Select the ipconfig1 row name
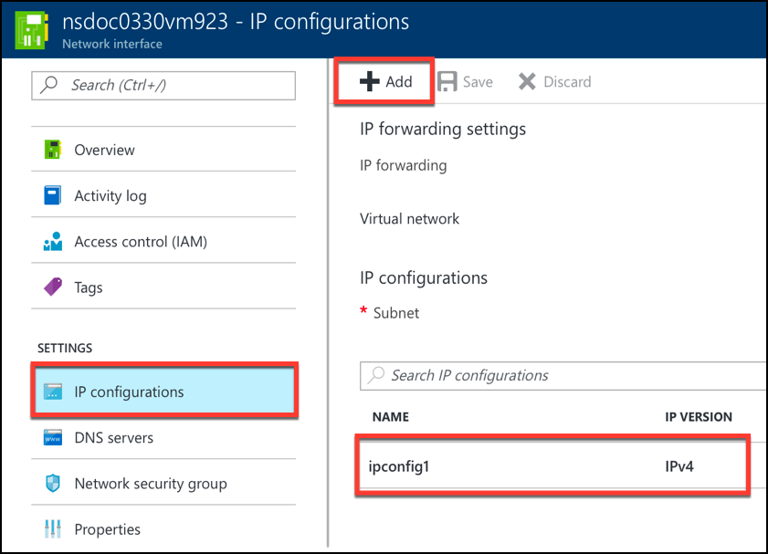The height and width of the screenshot is (554, 768). point(399,466)
